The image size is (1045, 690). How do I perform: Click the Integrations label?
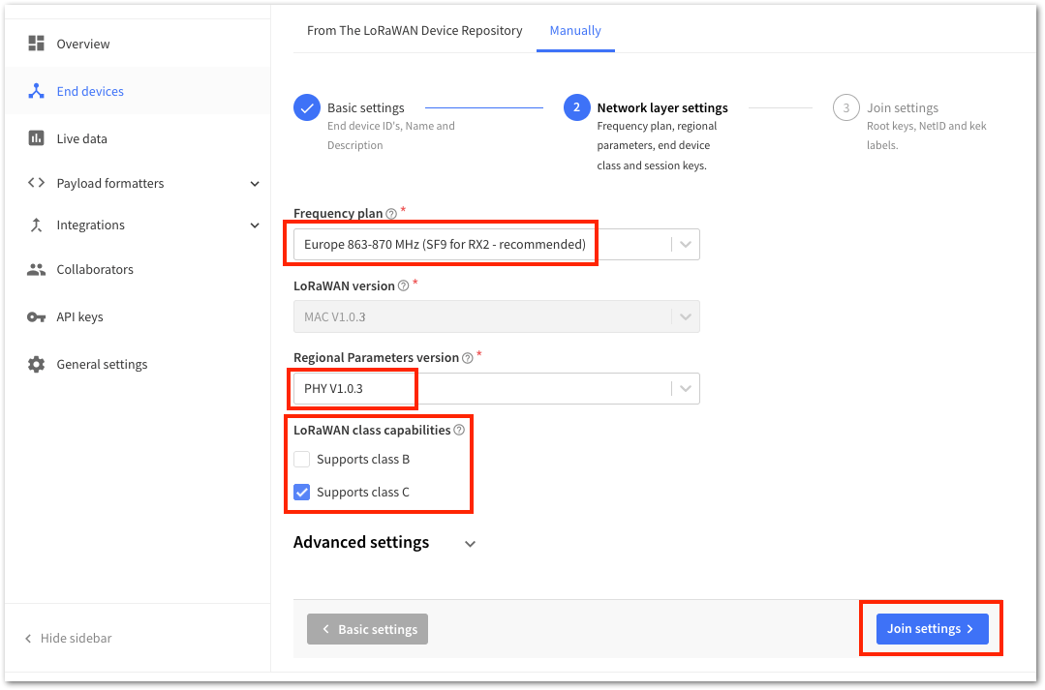click(91, 225)
